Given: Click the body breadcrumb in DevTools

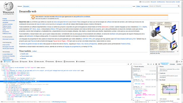Looking at the screenshot, I should click(x=27, y=102).
